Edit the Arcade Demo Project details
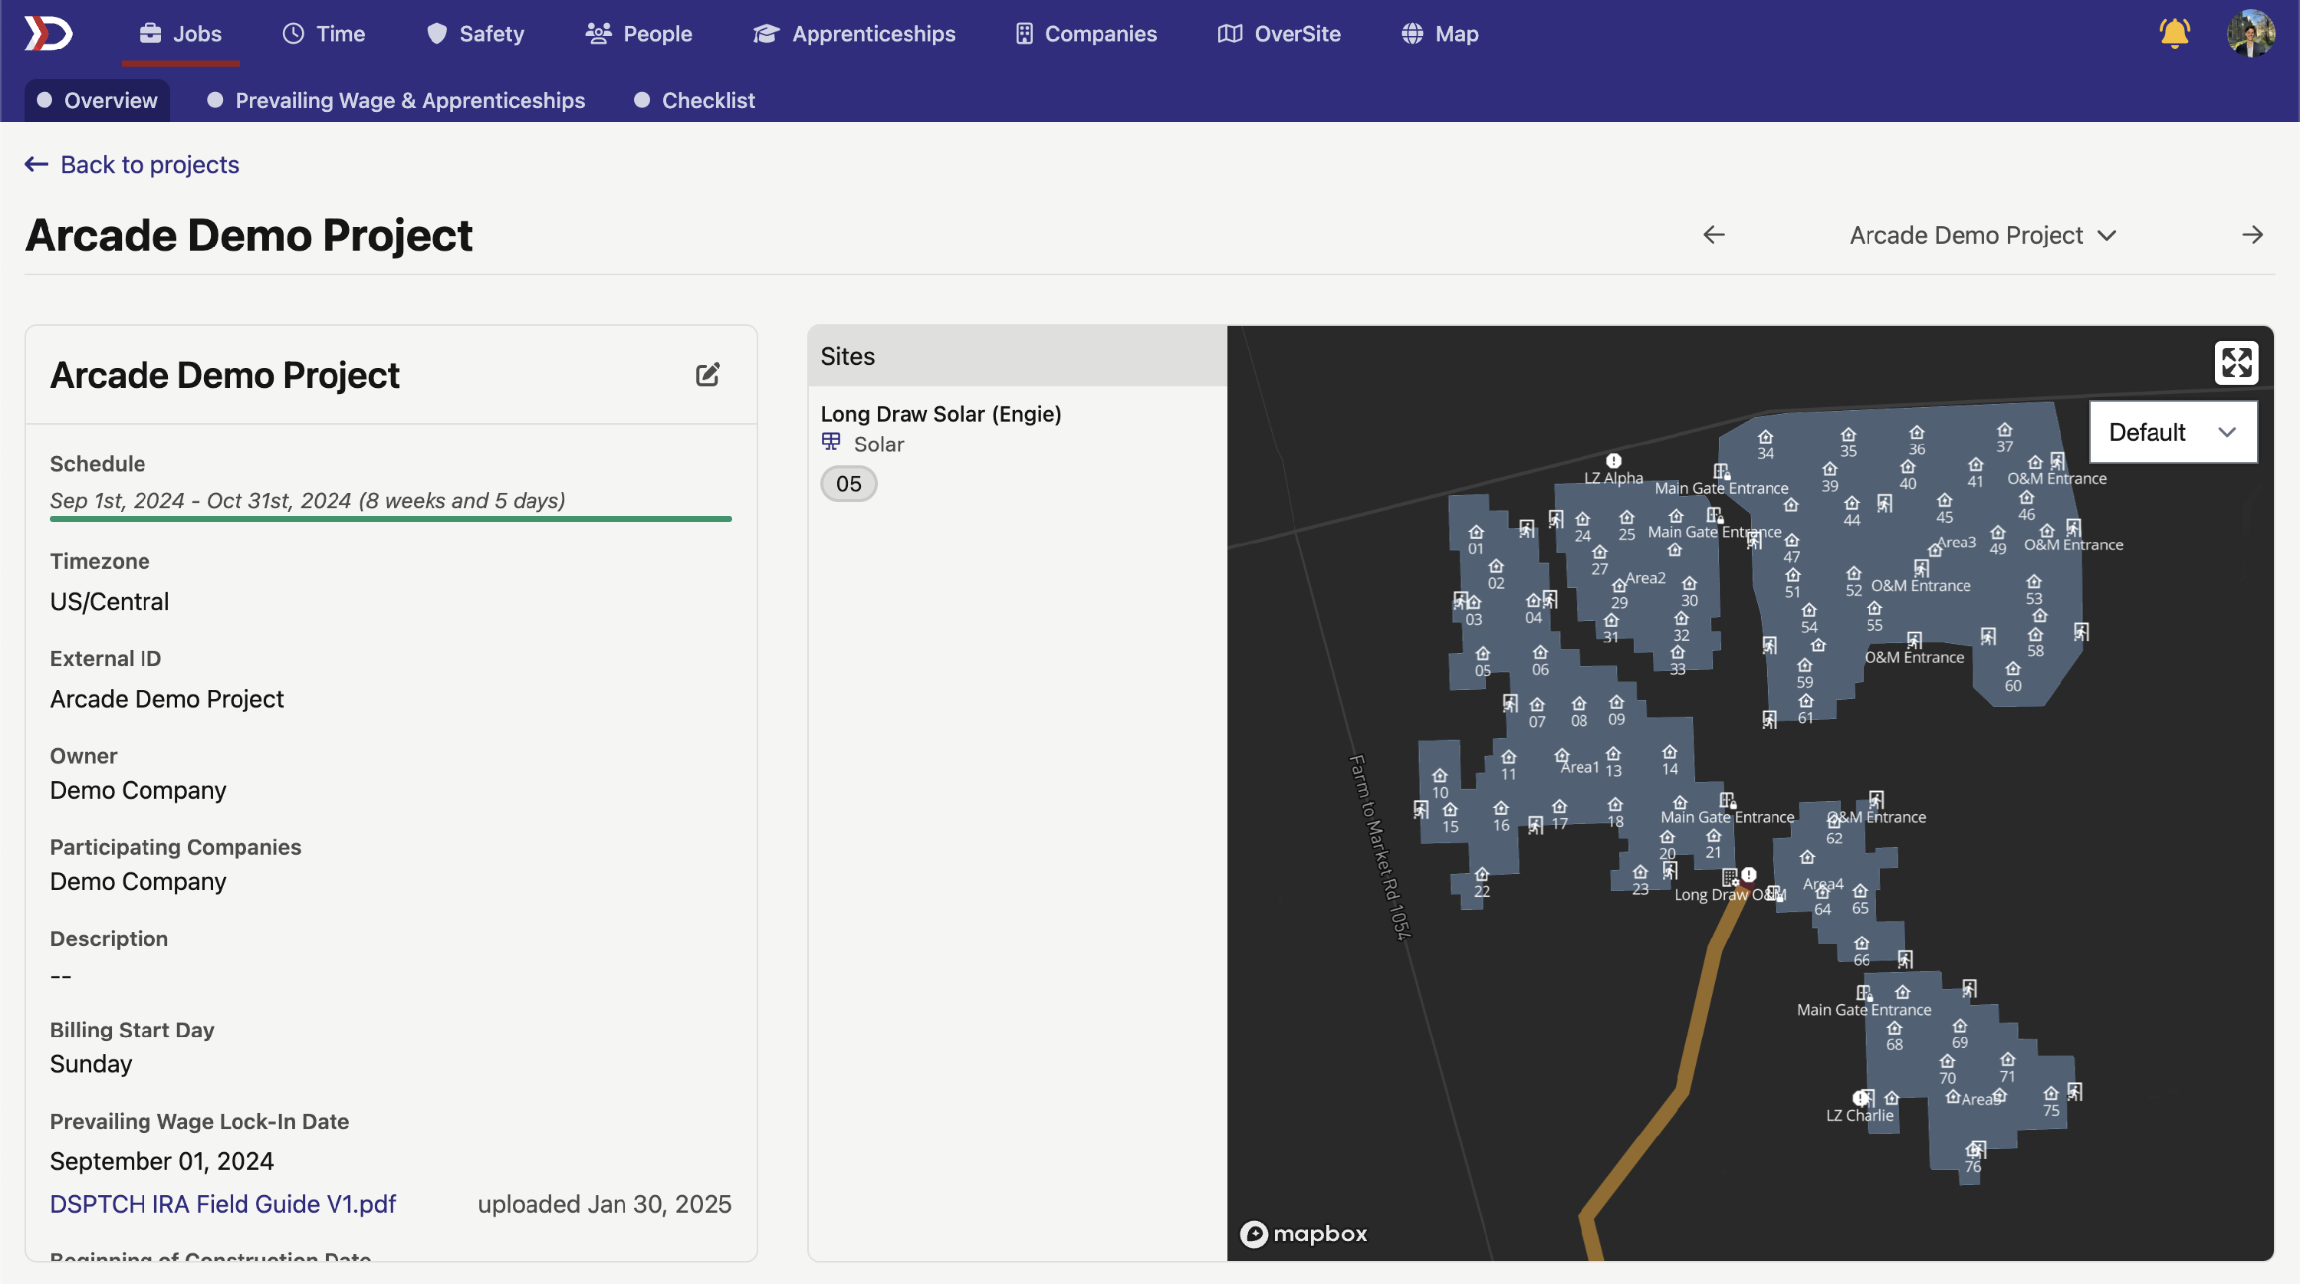2300x1284 pixels. point(707,374)
